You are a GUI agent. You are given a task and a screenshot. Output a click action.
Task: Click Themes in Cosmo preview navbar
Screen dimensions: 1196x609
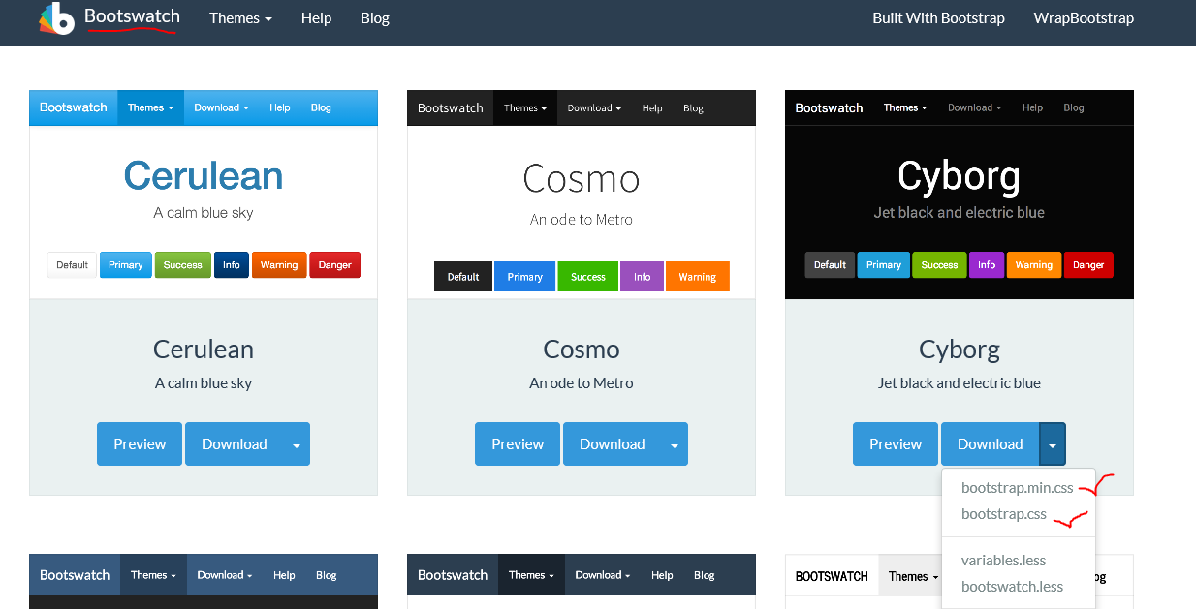point(524,108)
